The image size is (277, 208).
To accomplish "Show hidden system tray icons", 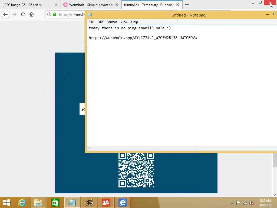I will point(232,203).
